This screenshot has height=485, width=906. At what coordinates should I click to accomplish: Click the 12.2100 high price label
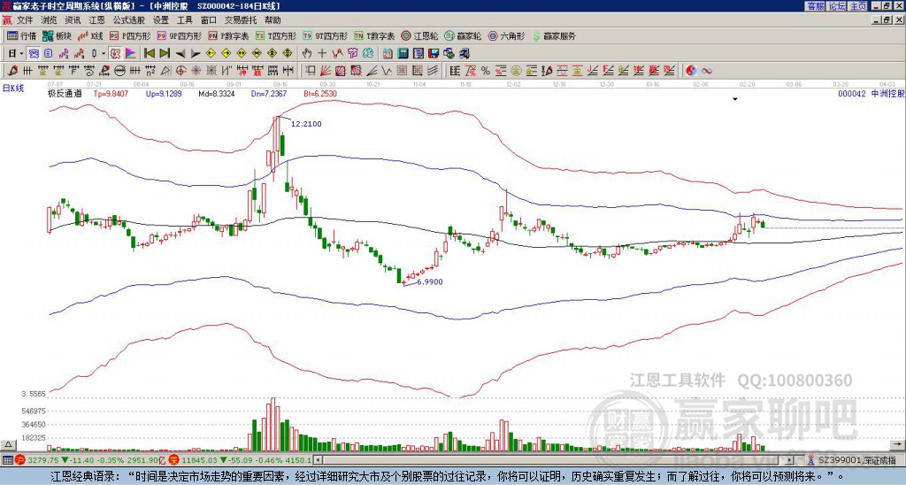click(306, 124)
